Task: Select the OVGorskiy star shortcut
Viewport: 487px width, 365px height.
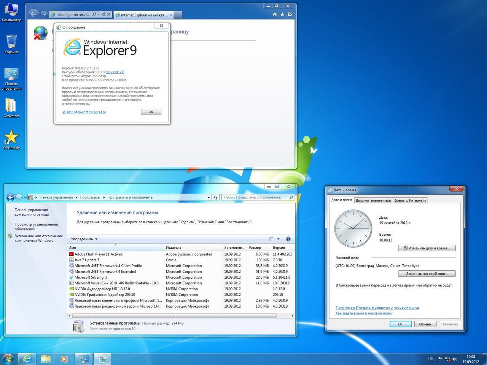Action: coord(11,140)
